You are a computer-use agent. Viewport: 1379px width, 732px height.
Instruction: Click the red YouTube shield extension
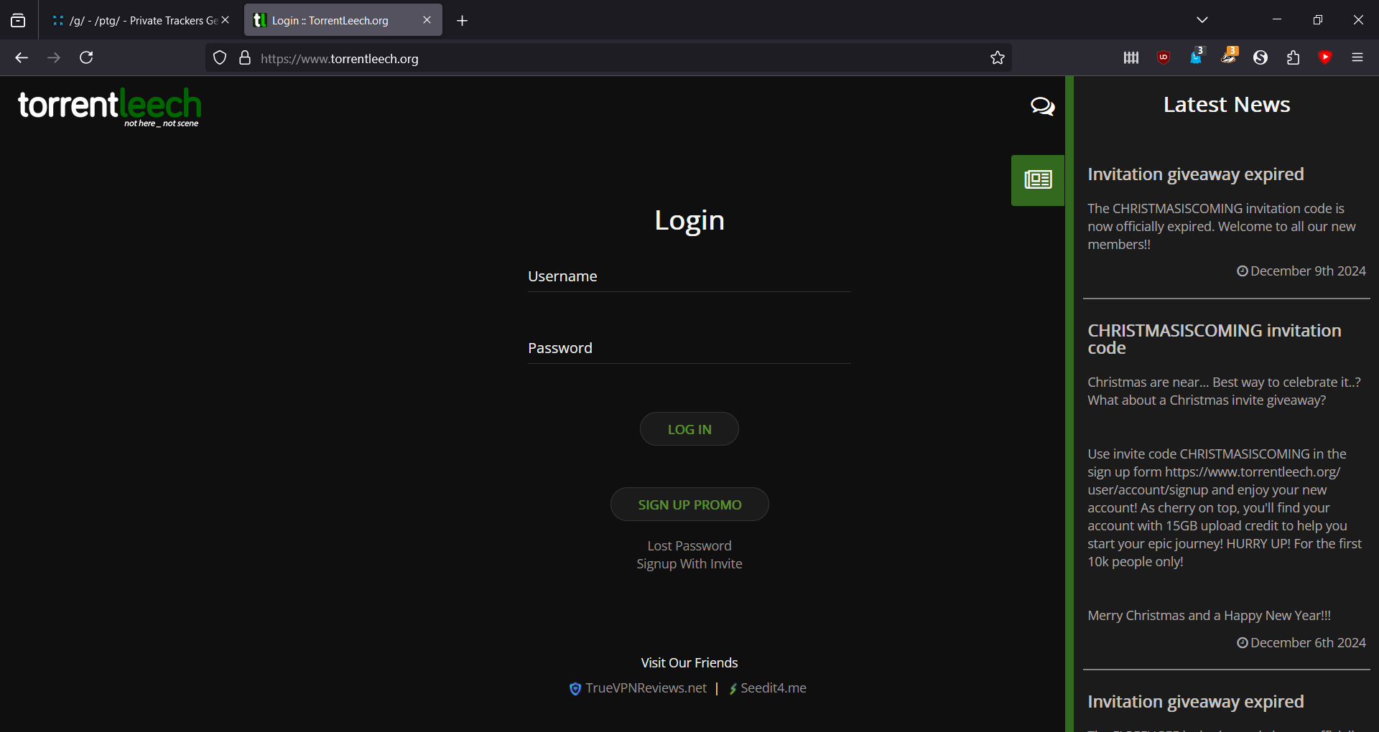pyautogui.click(x=1326, y=57)
